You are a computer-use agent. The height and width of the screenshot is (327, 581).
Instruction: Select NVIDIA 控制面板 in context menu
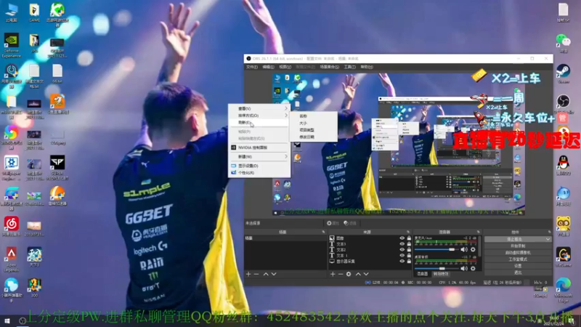(259, 148)
